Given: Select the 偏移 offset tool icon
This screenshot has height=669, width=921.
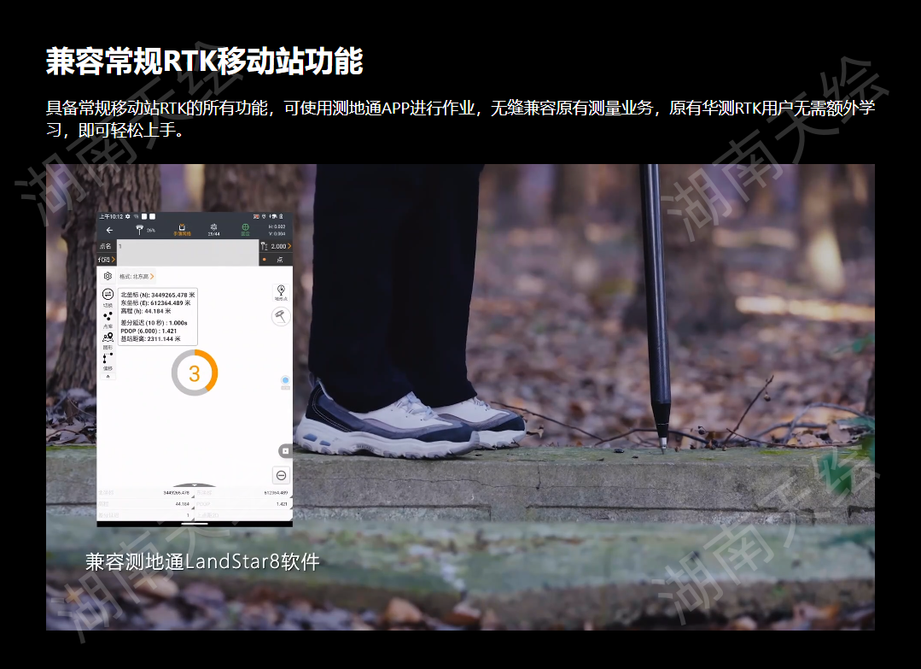Looking at the screenshot, I should [108, 361].
